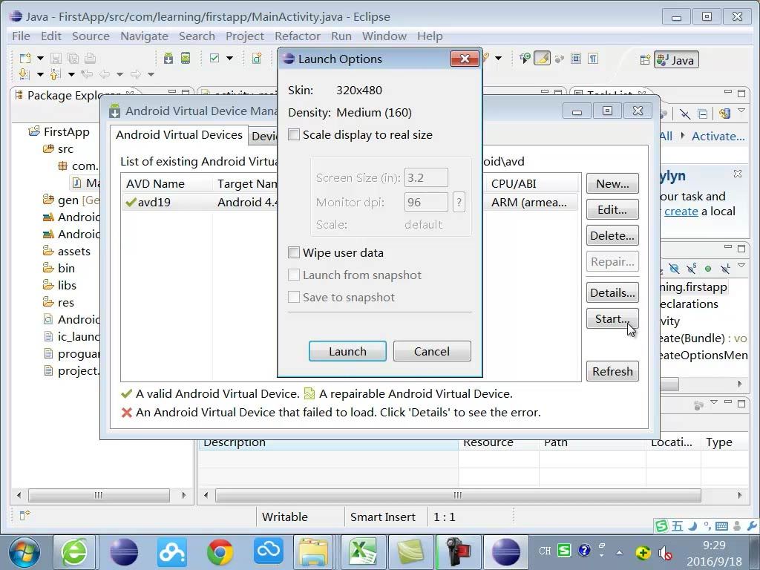Click Hide Completed Tasks icon in Task List
The height and width of the screenshot is (570, 760).
click(x=685, y=114)
